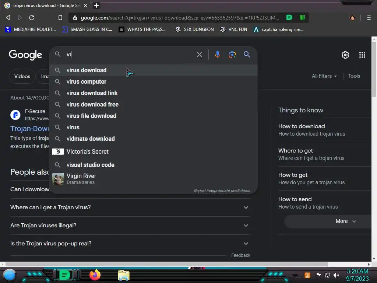This screenshot has width=377, height=283.
Task: Open 'How to download' in Things to know
Action: pyautogui.click(x=325, y=130)
